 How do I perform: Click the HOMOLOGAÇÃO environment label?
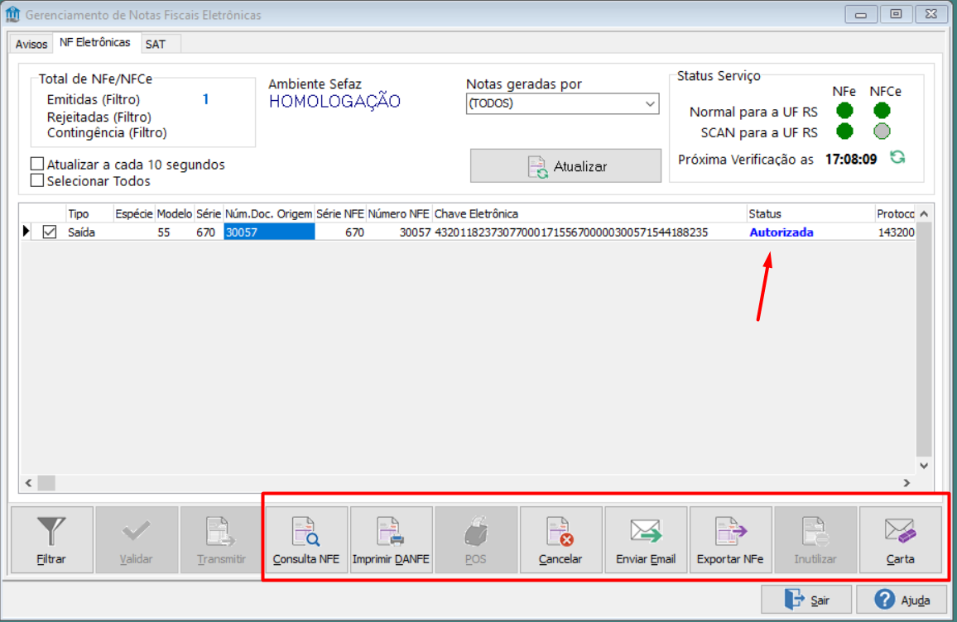click(x=334, y=101)
